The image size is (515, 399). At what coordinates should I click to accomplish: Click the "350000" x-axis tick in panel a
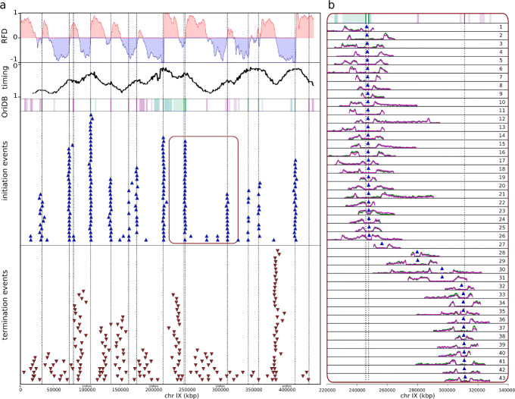(254, 390)
